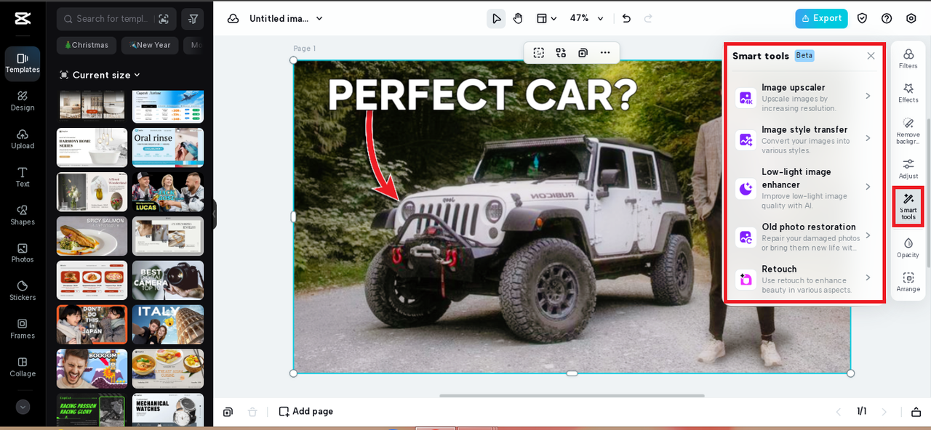Click the Arrange tool icon

[908, 282]
